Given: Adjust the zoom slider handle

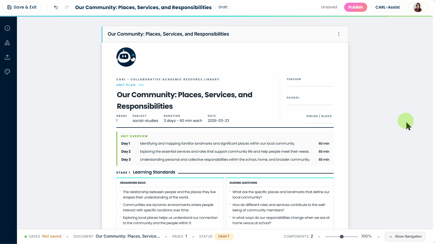Looking at the screenshot, I should 341,237.
